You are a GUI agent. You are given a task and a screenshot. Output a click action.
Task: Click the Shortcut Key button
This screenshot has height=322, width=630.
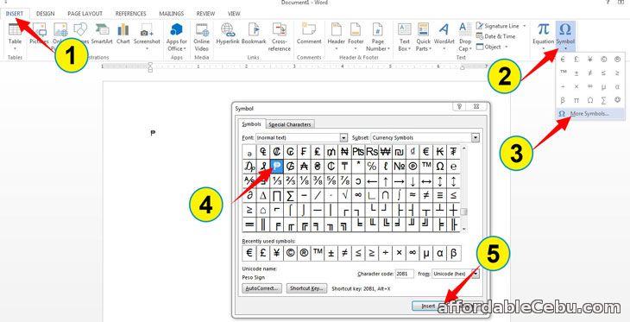(x=306, y=288)
